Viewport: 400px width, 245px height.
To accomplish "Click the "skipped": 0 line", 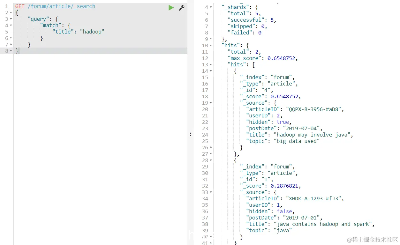I will coord(247,26).
